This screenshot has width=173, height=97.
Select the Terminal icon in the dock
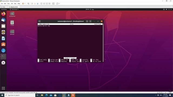click(x=3, y=57)
